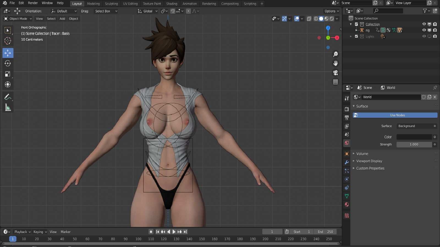
Task: Open the Output properties tab
Action: pos(347,117)
